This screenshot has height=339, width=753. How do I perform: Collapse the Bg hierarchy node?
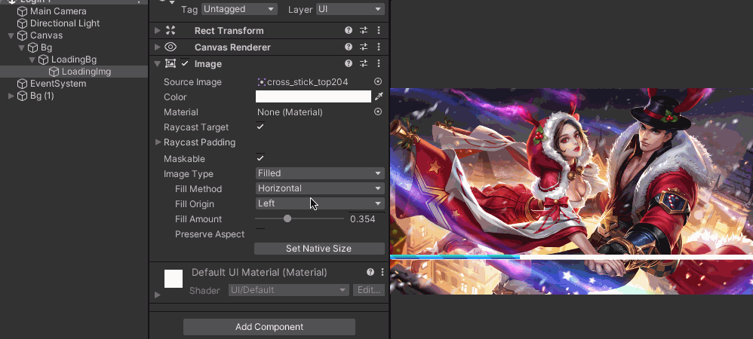click(22, 47)
